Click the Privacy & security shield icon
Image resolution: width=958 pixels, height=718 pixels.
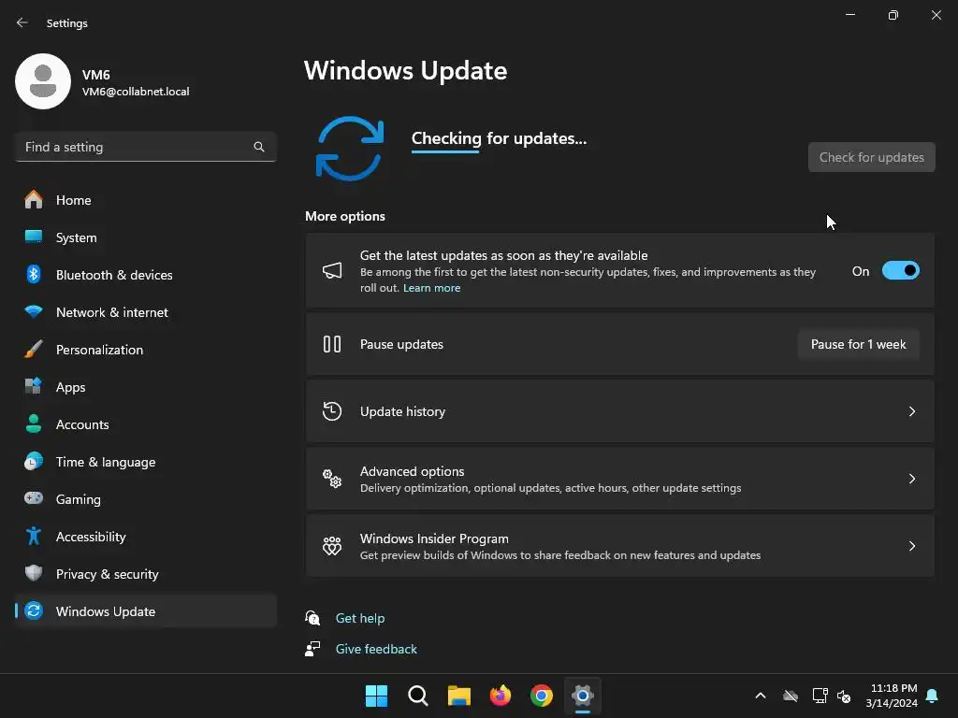pyautogui.click(x=34, y=573)
